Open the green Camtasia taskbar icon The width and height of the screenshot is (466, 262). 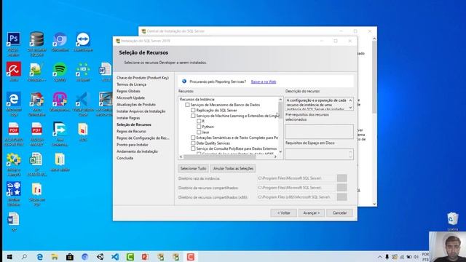pos(130,257)
